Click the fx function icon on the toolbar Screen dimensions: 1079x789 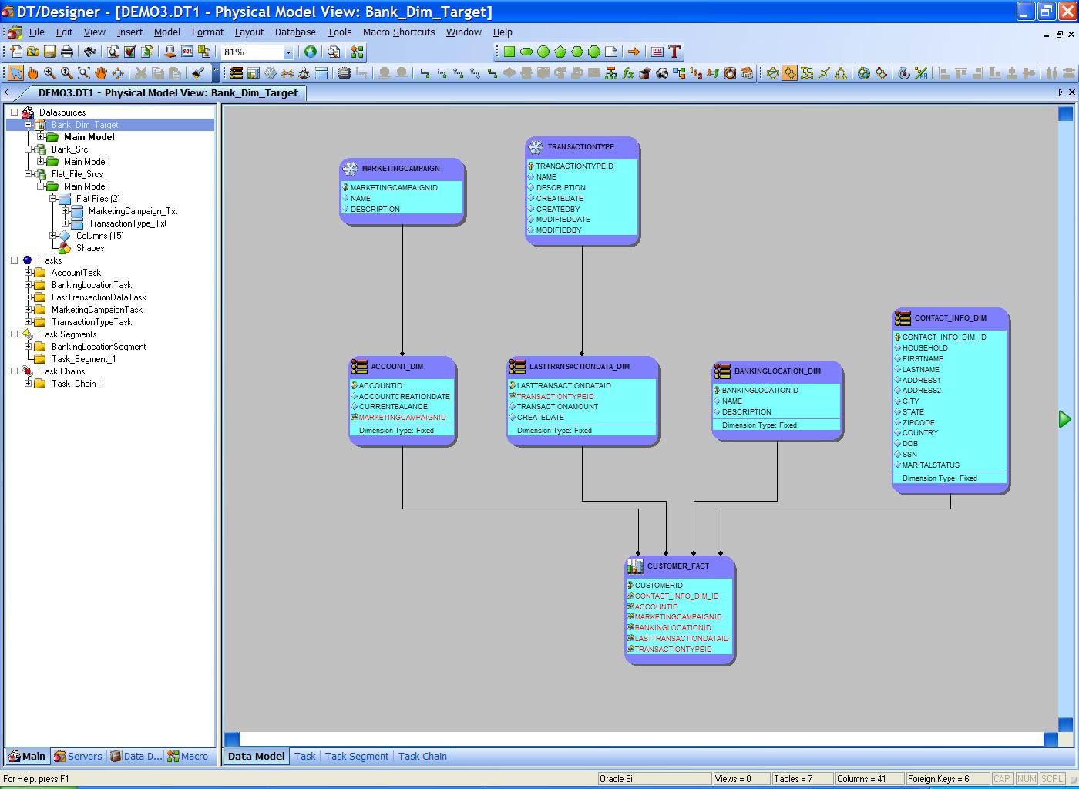click(628, 73)
